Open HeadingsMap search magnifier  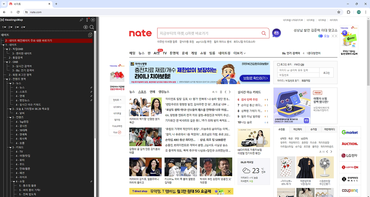coord(92,27)
